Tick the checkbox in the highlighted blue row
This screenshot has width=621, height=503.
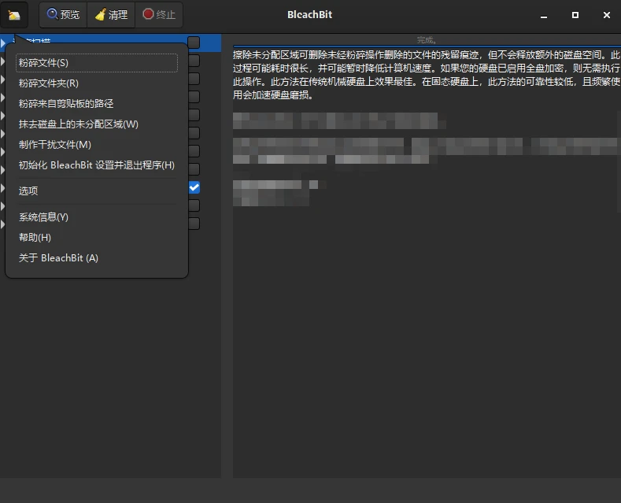(x=194, y=43)
